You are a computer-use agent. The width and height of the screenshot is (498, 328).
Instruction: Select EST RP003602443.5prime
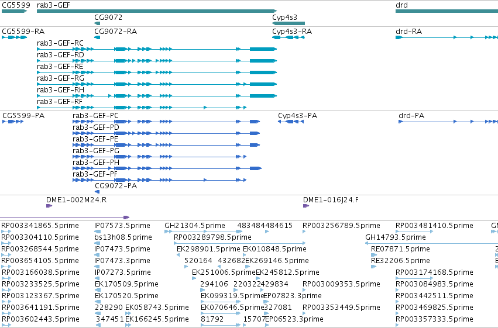40,319
